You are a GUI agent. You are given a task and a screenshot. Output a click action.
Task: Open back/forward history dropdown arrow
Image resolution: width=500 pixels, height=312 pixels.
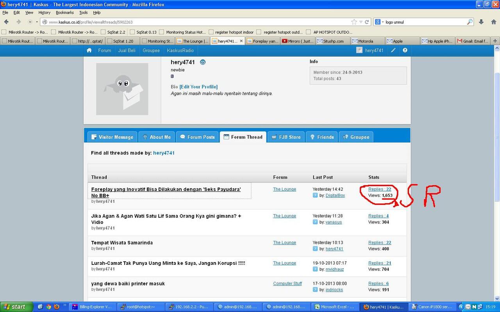pos(37,22)
